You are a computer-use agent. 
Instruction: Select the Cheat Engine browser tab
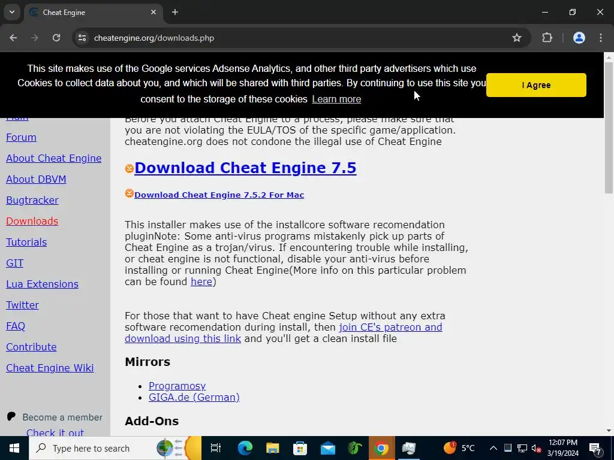(x=93, y=12)
